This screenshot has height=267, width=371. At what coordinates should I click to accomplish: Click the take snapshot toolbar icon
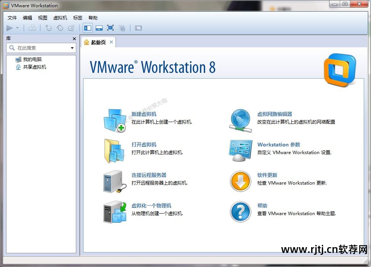click(x=48, y=28)
